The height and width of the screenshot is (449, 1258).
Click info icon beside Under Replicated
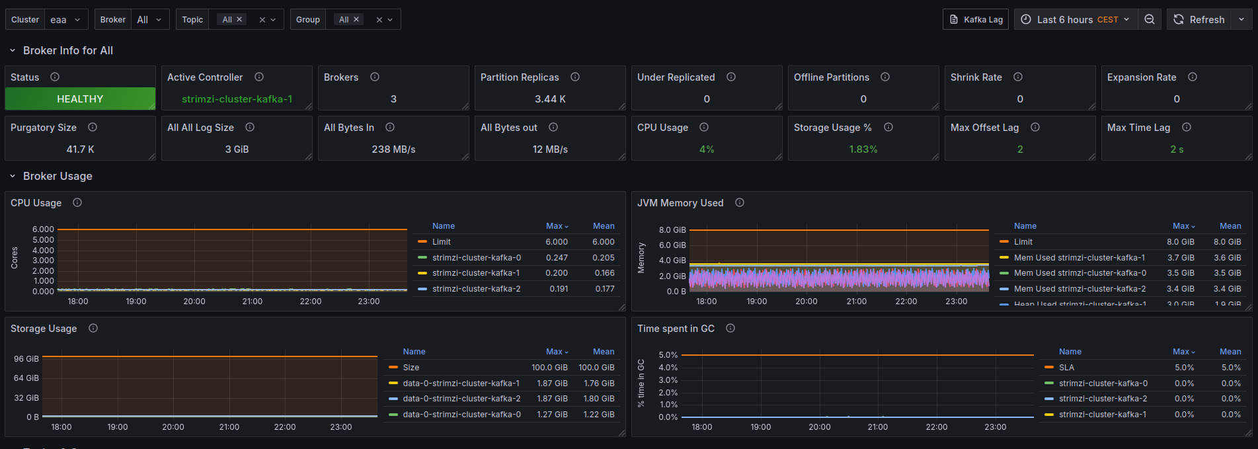(731, 77)
